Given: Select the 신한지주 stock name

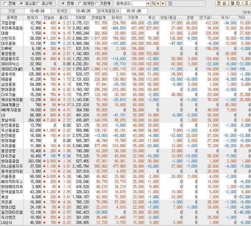Looking at the screenshot, I should coord(8,38).
